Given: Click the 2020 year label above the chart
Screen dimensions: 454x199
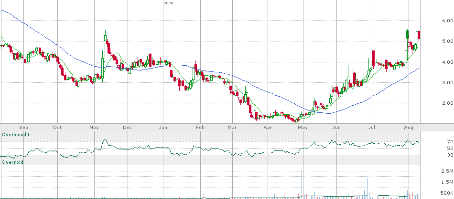Looking at the screenshot, I should tap(168, 3).
